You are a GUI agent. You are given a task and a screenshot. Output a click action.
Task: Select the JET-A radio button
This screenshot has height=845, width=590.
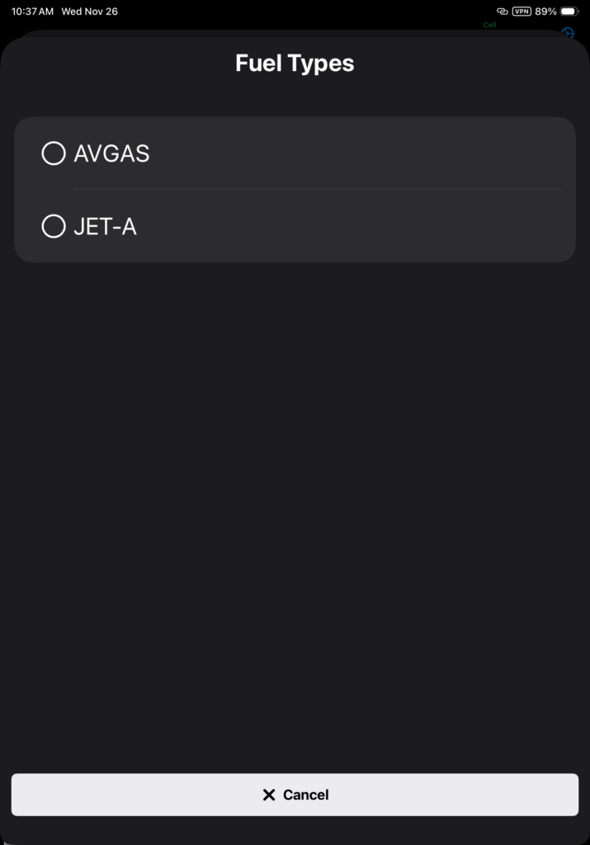[54, 226]
